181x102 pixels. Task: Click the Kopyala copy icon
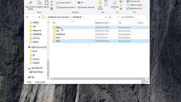point(39,5)
